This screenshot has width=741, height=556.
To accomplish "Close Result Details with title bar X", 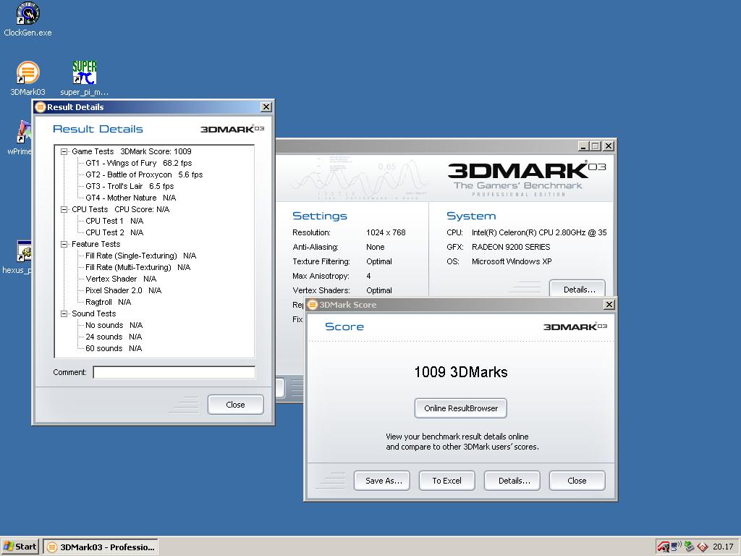I will [x=266, y=107].
